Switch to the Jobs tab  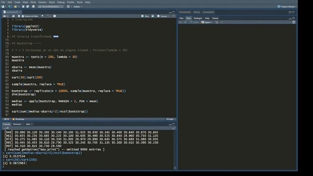[x=28, y=124]
